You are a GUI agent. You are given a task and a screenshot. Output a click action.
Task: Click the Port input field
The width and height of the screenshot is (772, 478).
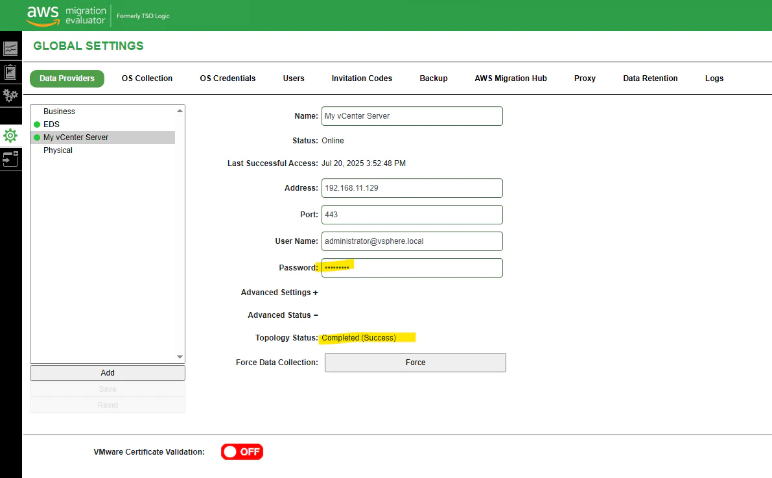[412, 215]
